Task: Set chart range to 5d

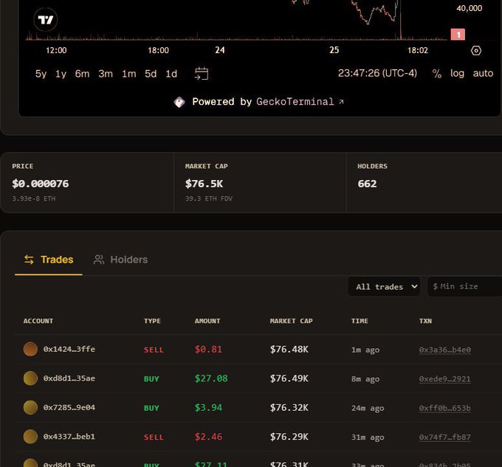Action: point(151,74)
